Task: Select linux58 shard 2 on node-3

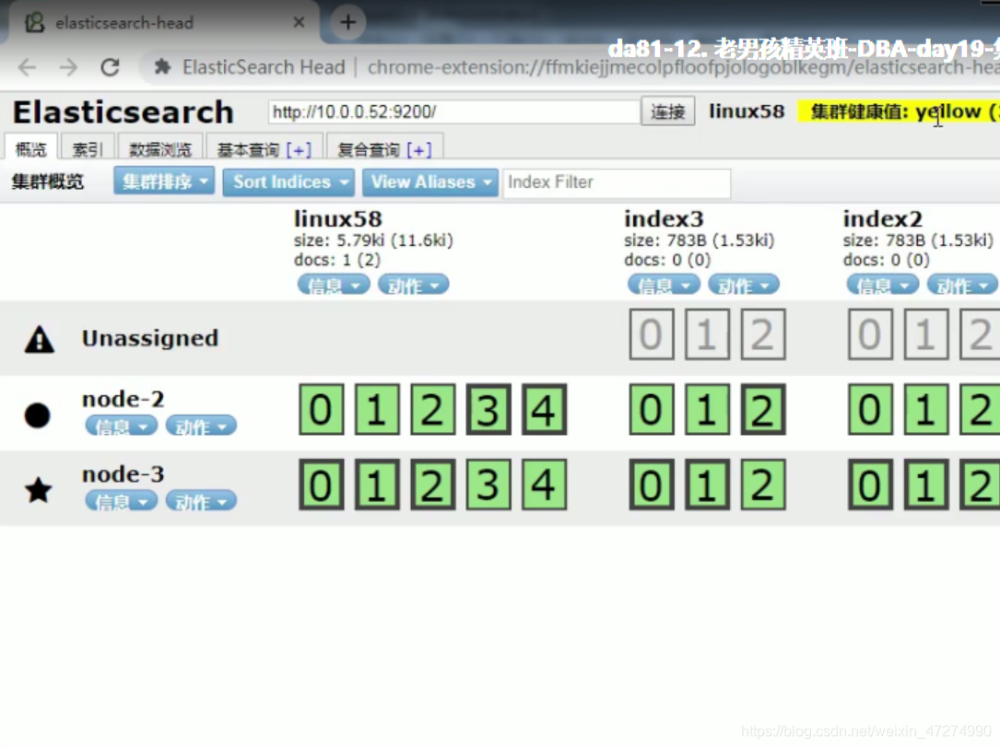Action: point(432,485)
